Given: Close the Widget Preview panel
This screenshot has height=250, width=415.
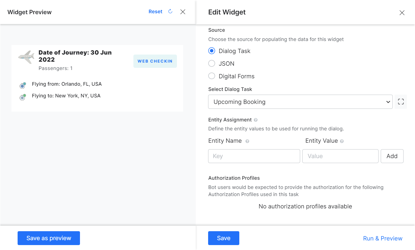Looking at the screenshot, I should coord(183,12).
